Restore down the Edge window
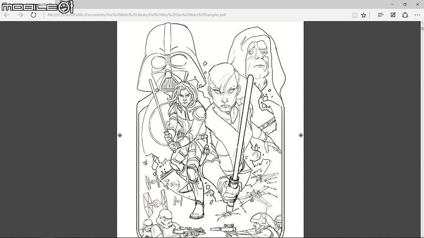The width and height of the screenshot is (424, 238). tap(405, 4)
